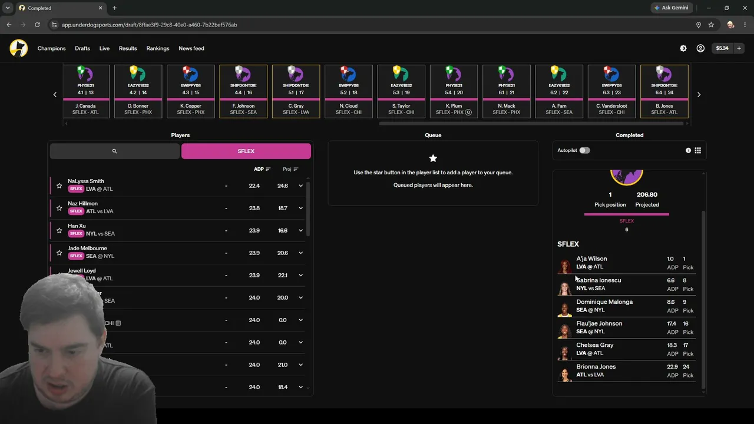Expand the row with projection 21.0
The width and height of the screenshot is (754, 424).
300,365
